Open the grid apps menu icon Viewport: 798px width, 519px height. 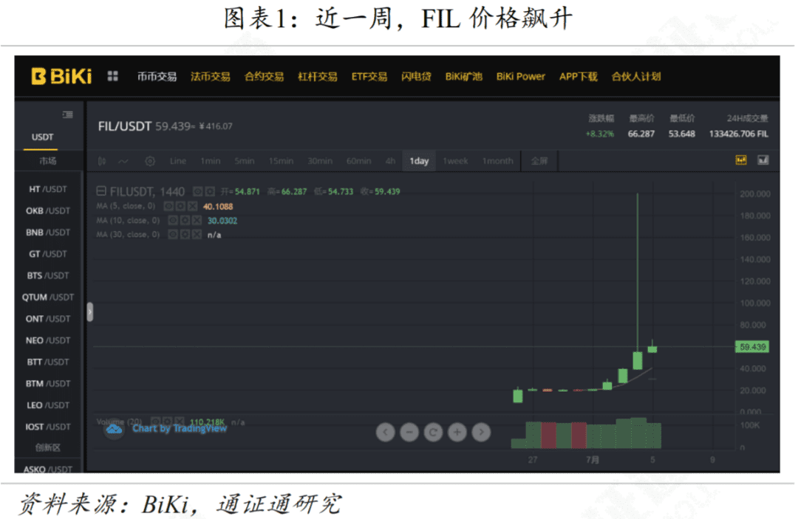click(x=112, y=76)
